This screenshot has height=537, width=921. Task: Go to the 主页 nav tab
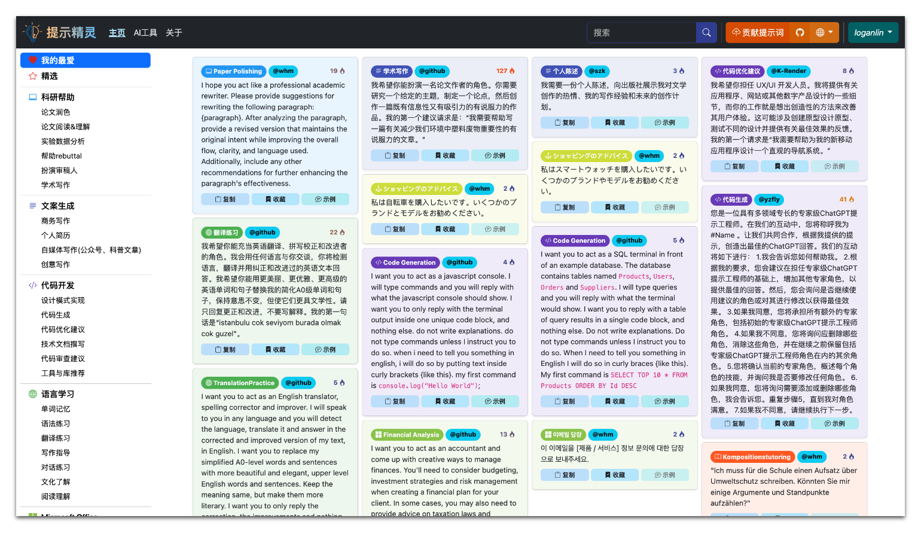click(x=117, y=33)
